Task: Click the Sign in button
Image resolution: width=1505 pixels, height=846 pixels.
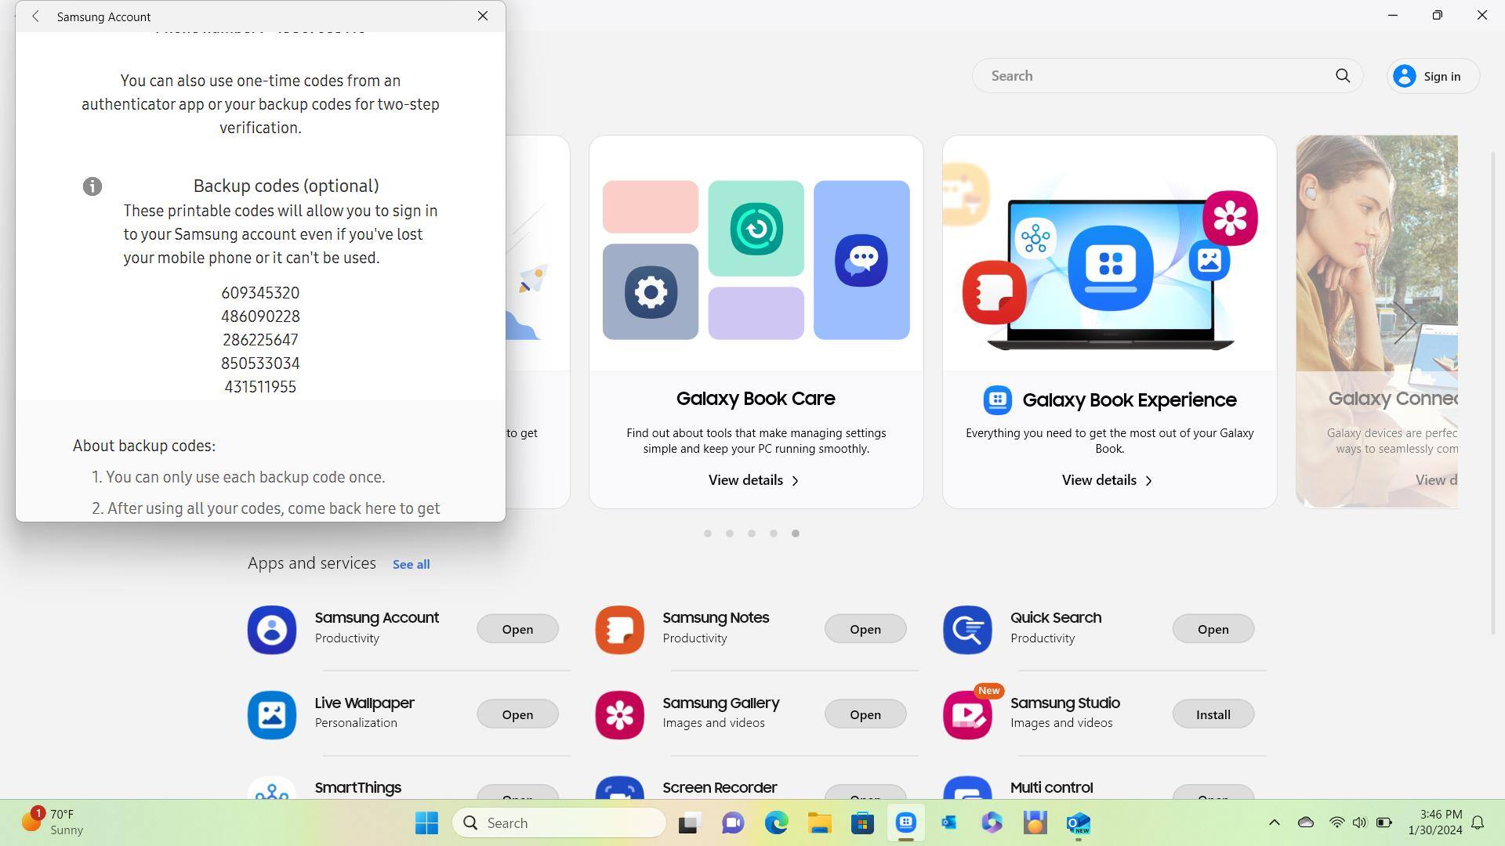Action: pyautogui.click(x=1433, y=76)
